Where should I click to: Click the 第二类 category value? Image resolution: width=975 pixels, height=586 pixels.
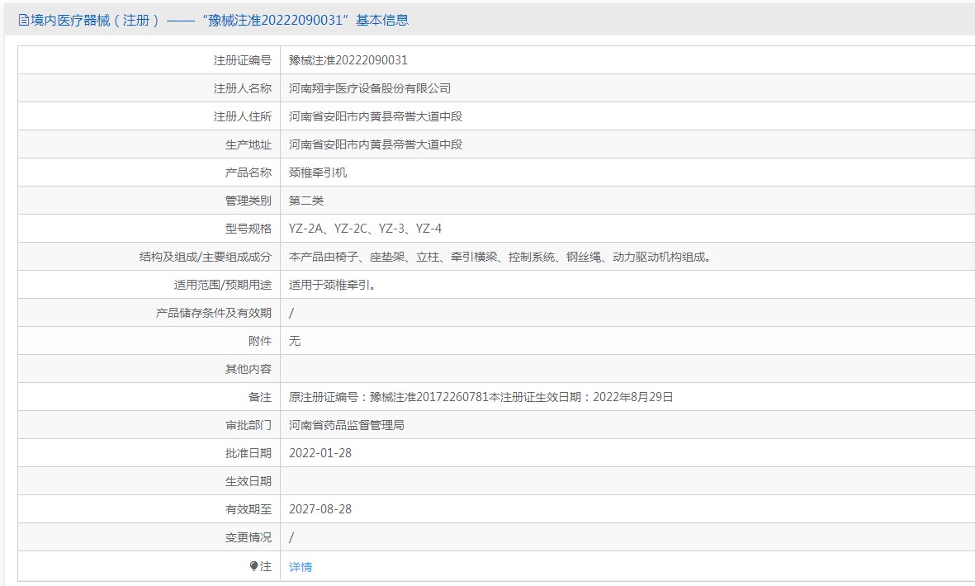click(x=306, y=201)
